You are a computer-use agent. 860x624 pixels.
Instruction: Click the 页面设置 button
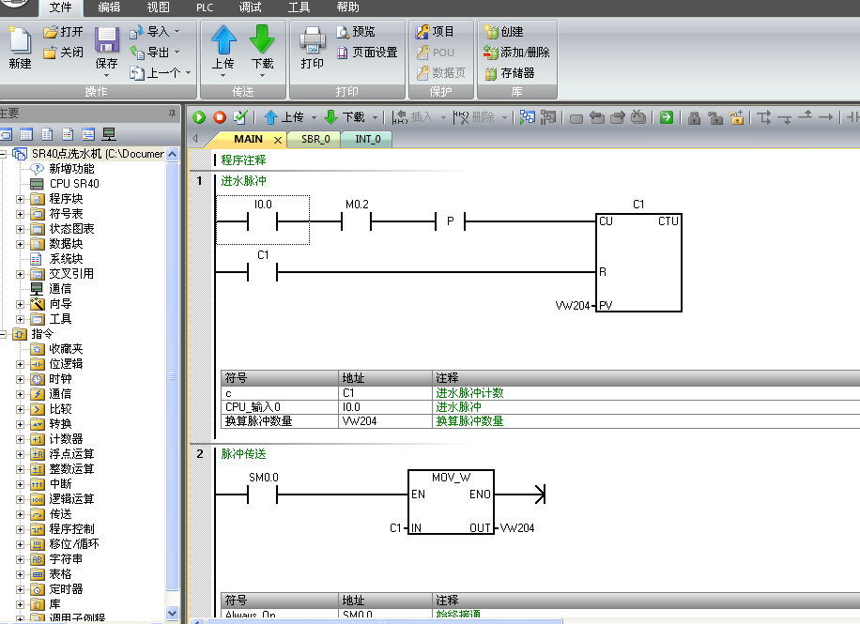367,53
